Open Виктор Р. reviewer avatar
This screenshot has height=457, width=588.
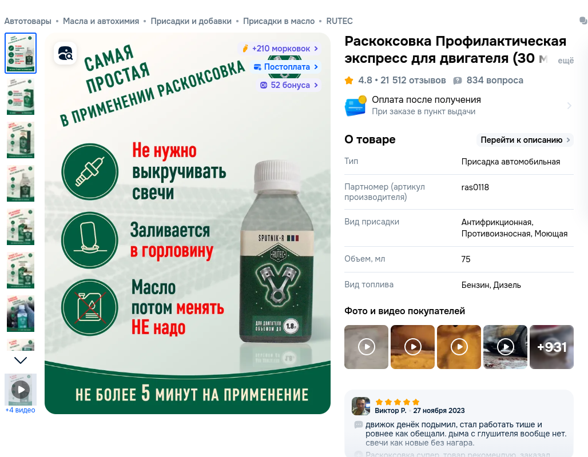pyautogui.click(x=361, y=406)
